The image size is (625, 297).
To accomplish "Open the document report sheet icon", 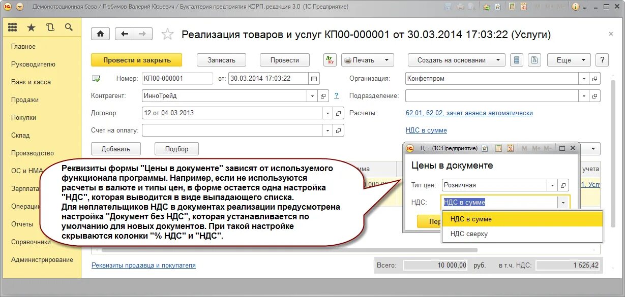I will [534, 60].
